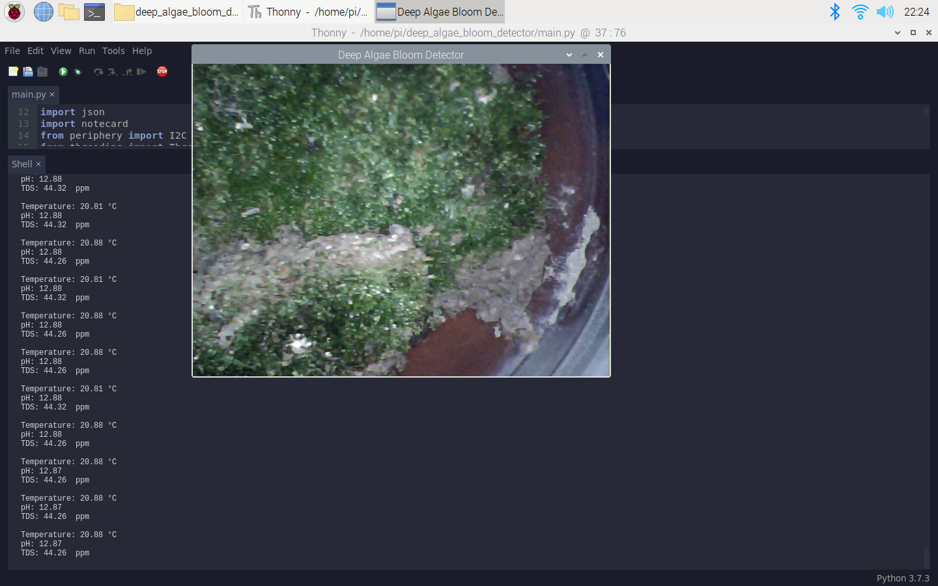Open the volume control from speaker icon

pyautogui.click(x=885, y=12)
